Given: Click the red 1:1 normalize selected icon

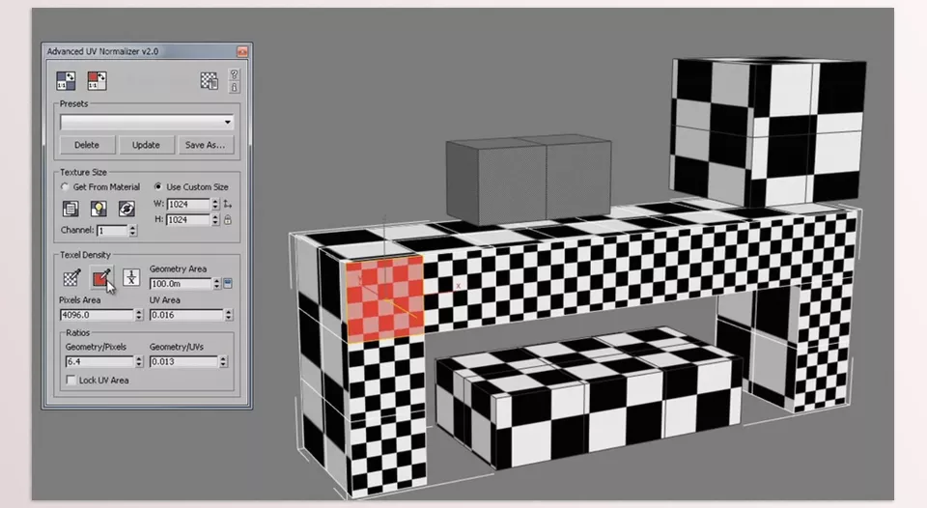Looking at the screenshot, I should [97, 80].
